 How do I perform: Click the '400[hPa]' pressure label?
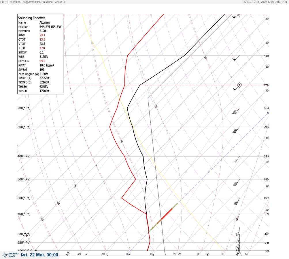coord(24,156)
